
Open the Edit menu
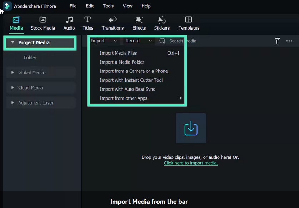pos(90,6)
